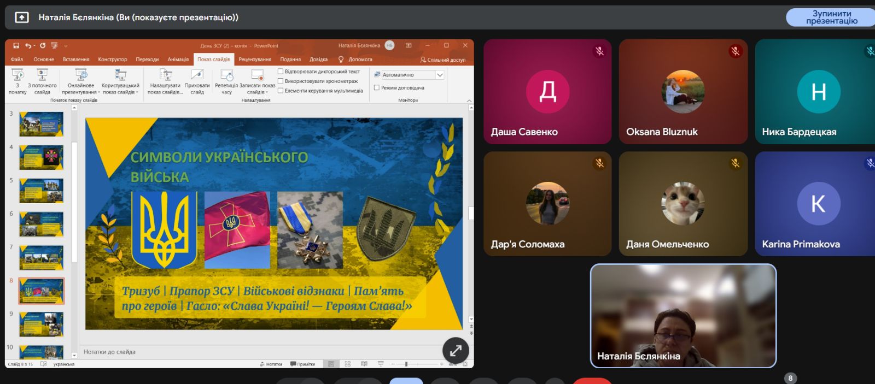Adjust the zoom slider in status bar

(406, 364)
